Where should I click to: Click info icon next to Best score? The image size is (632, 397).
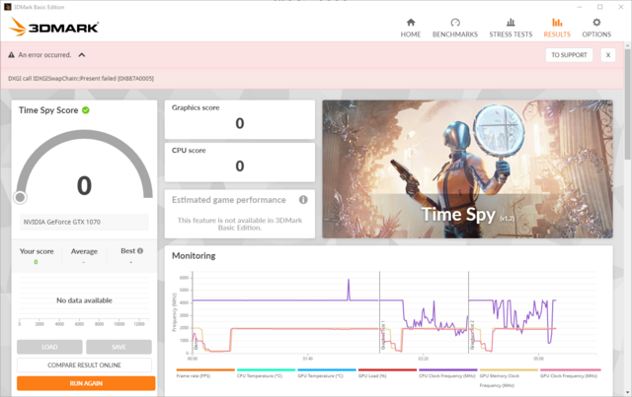click(x=140, y=251)
